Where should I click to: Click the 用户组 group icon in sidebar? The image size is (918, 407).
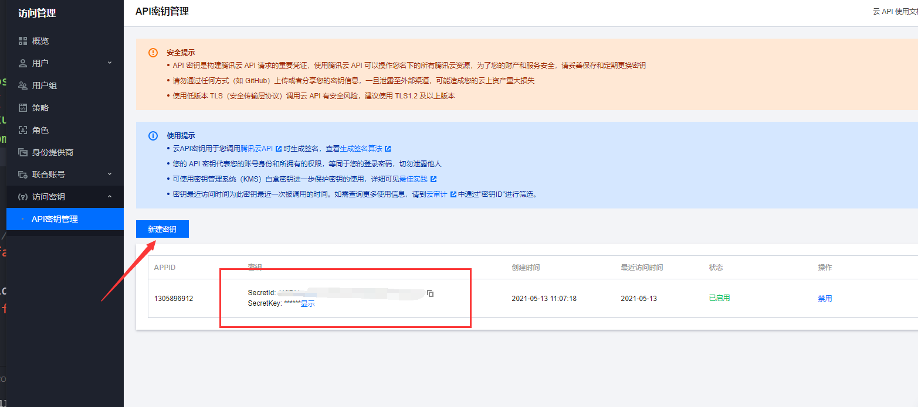pyautogui.click(x=23, y=85)
